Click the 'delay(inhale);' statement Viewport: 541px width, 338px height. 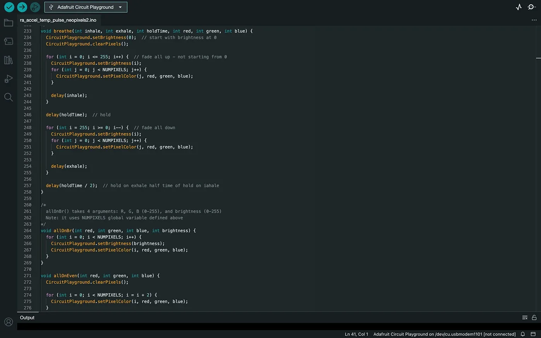[69, 95]
